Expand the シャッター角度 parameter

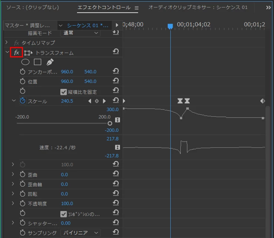tap(13, 222)
